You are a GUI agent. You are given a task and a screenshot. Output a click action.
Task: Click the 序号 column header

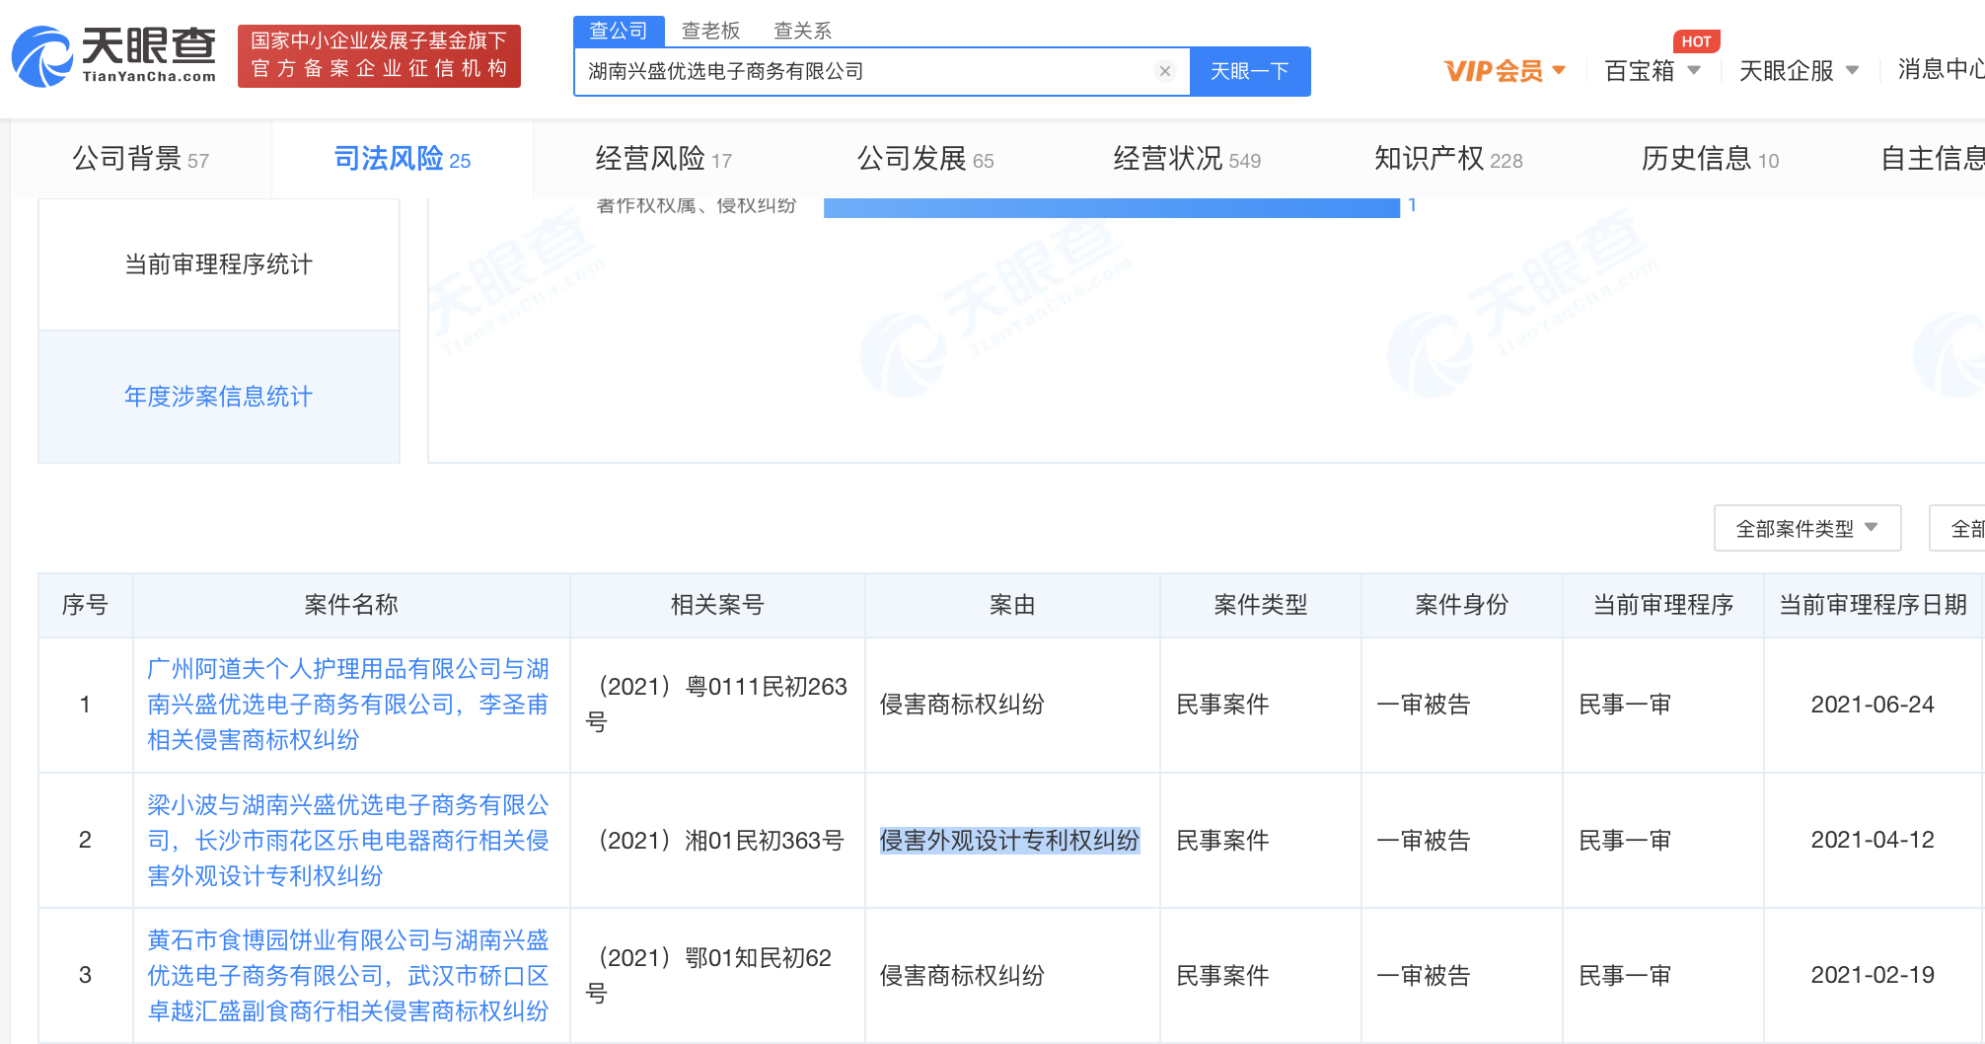click(85, 605)
